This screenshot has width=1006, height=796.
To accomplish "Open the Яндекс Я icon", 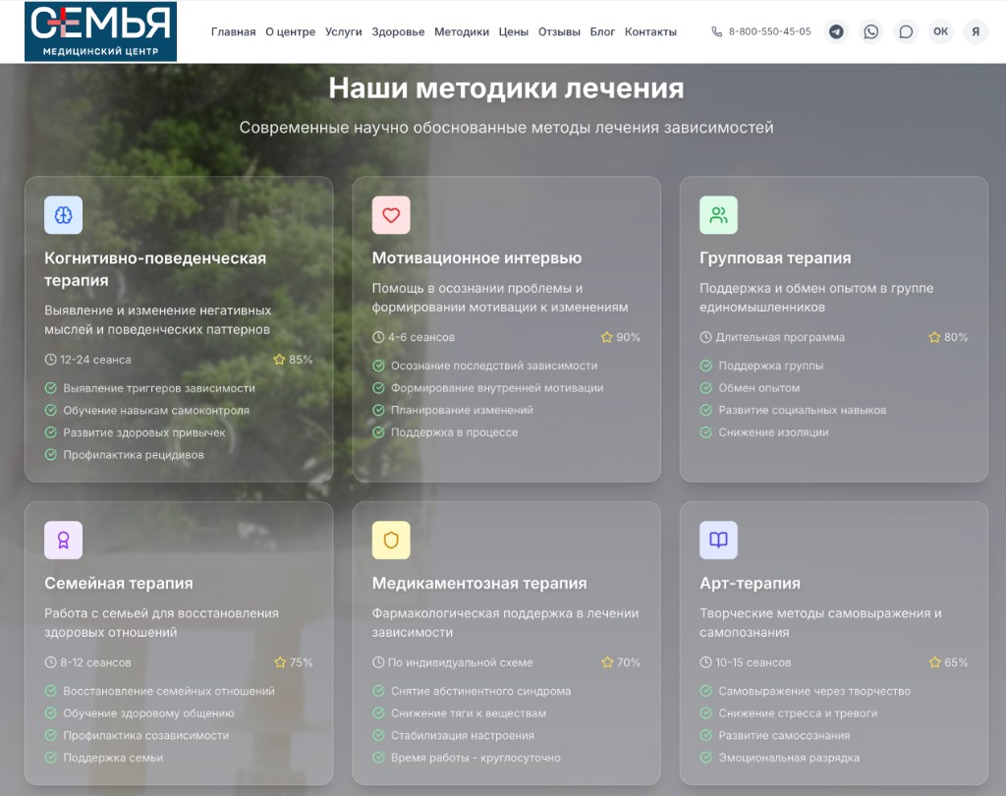I will tap(976, 31).
